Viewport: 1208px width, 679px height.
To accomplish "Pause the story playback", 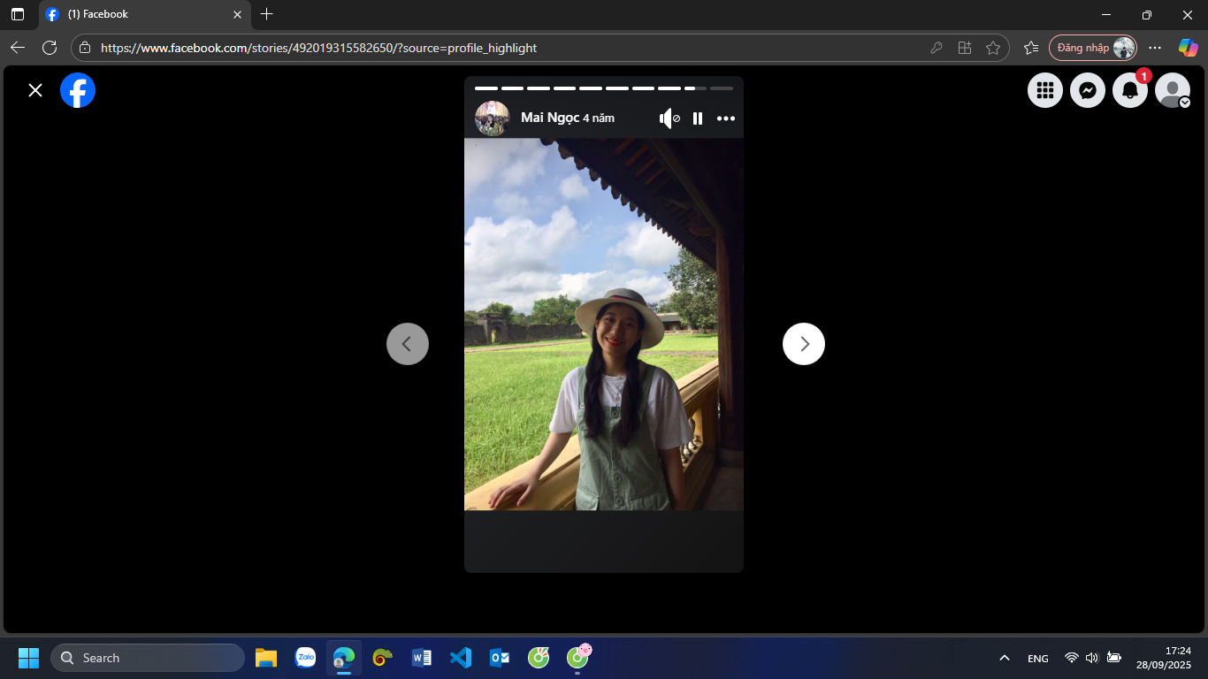I will [698, 118].
